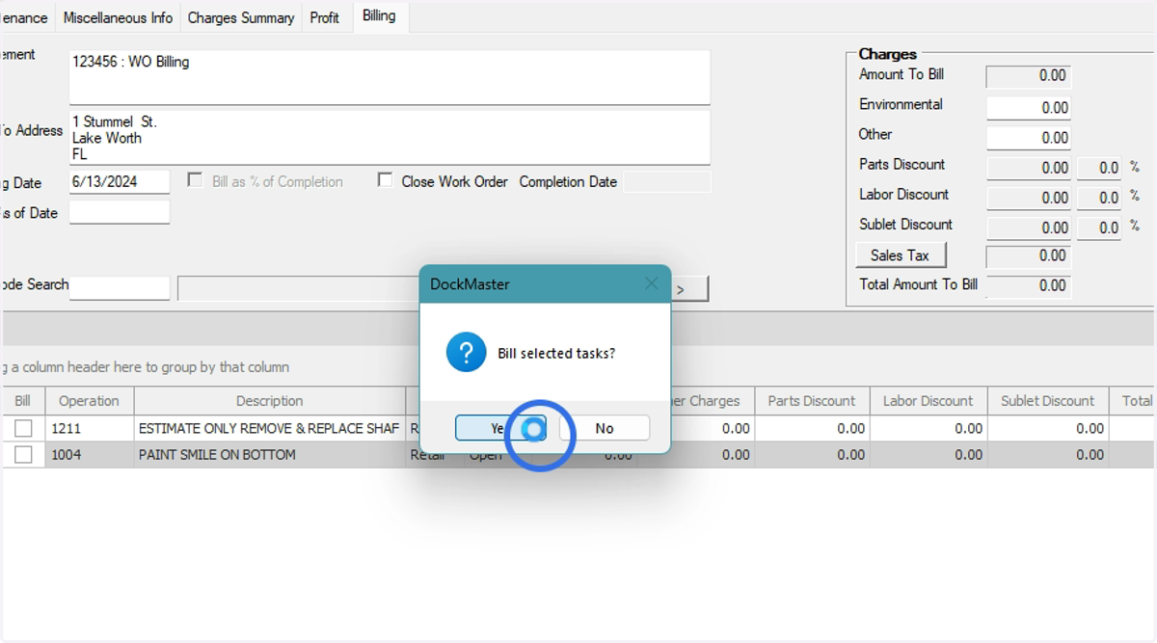This screenshot has height=643, width=1157.
Task: Switch to the Profit tab
Action: tap(325, 17)
